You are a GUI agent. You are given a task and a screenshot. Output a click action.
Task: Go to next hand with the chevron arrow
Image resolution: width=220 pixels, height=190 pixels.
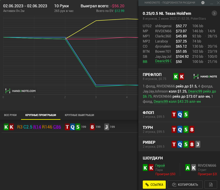coord(214,14)
